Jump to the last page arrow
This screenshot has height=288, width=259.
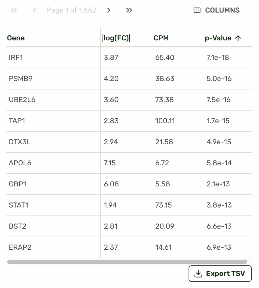[x=129, y=10]
